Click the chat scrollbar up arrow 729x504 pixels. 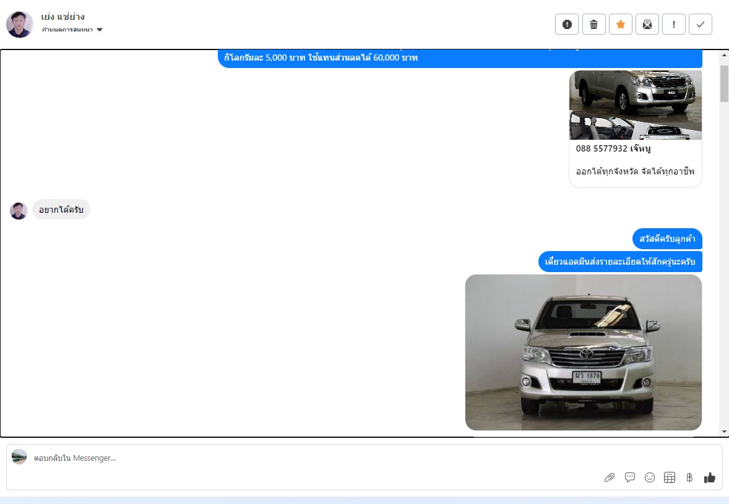723,56
